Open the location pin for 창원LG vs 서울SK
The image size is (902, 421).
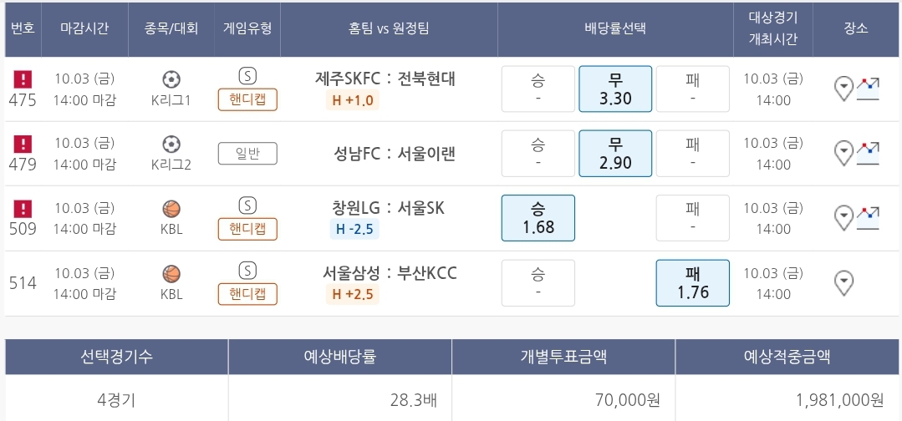point(844,217)
